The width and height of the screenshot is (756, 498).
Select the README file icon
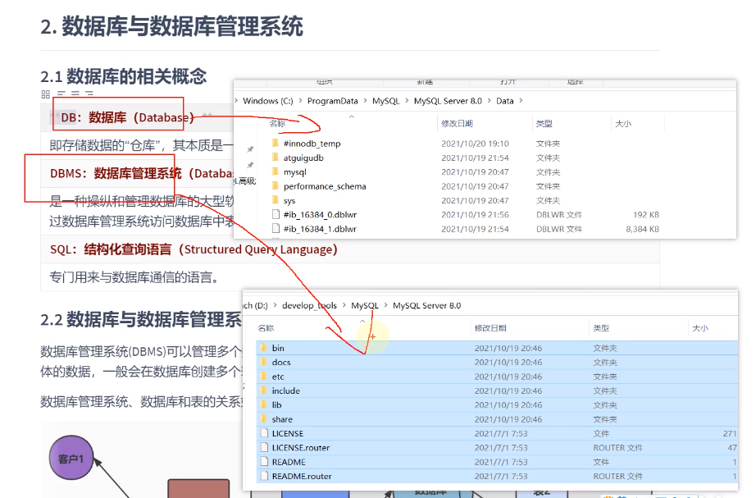(264, 461)
